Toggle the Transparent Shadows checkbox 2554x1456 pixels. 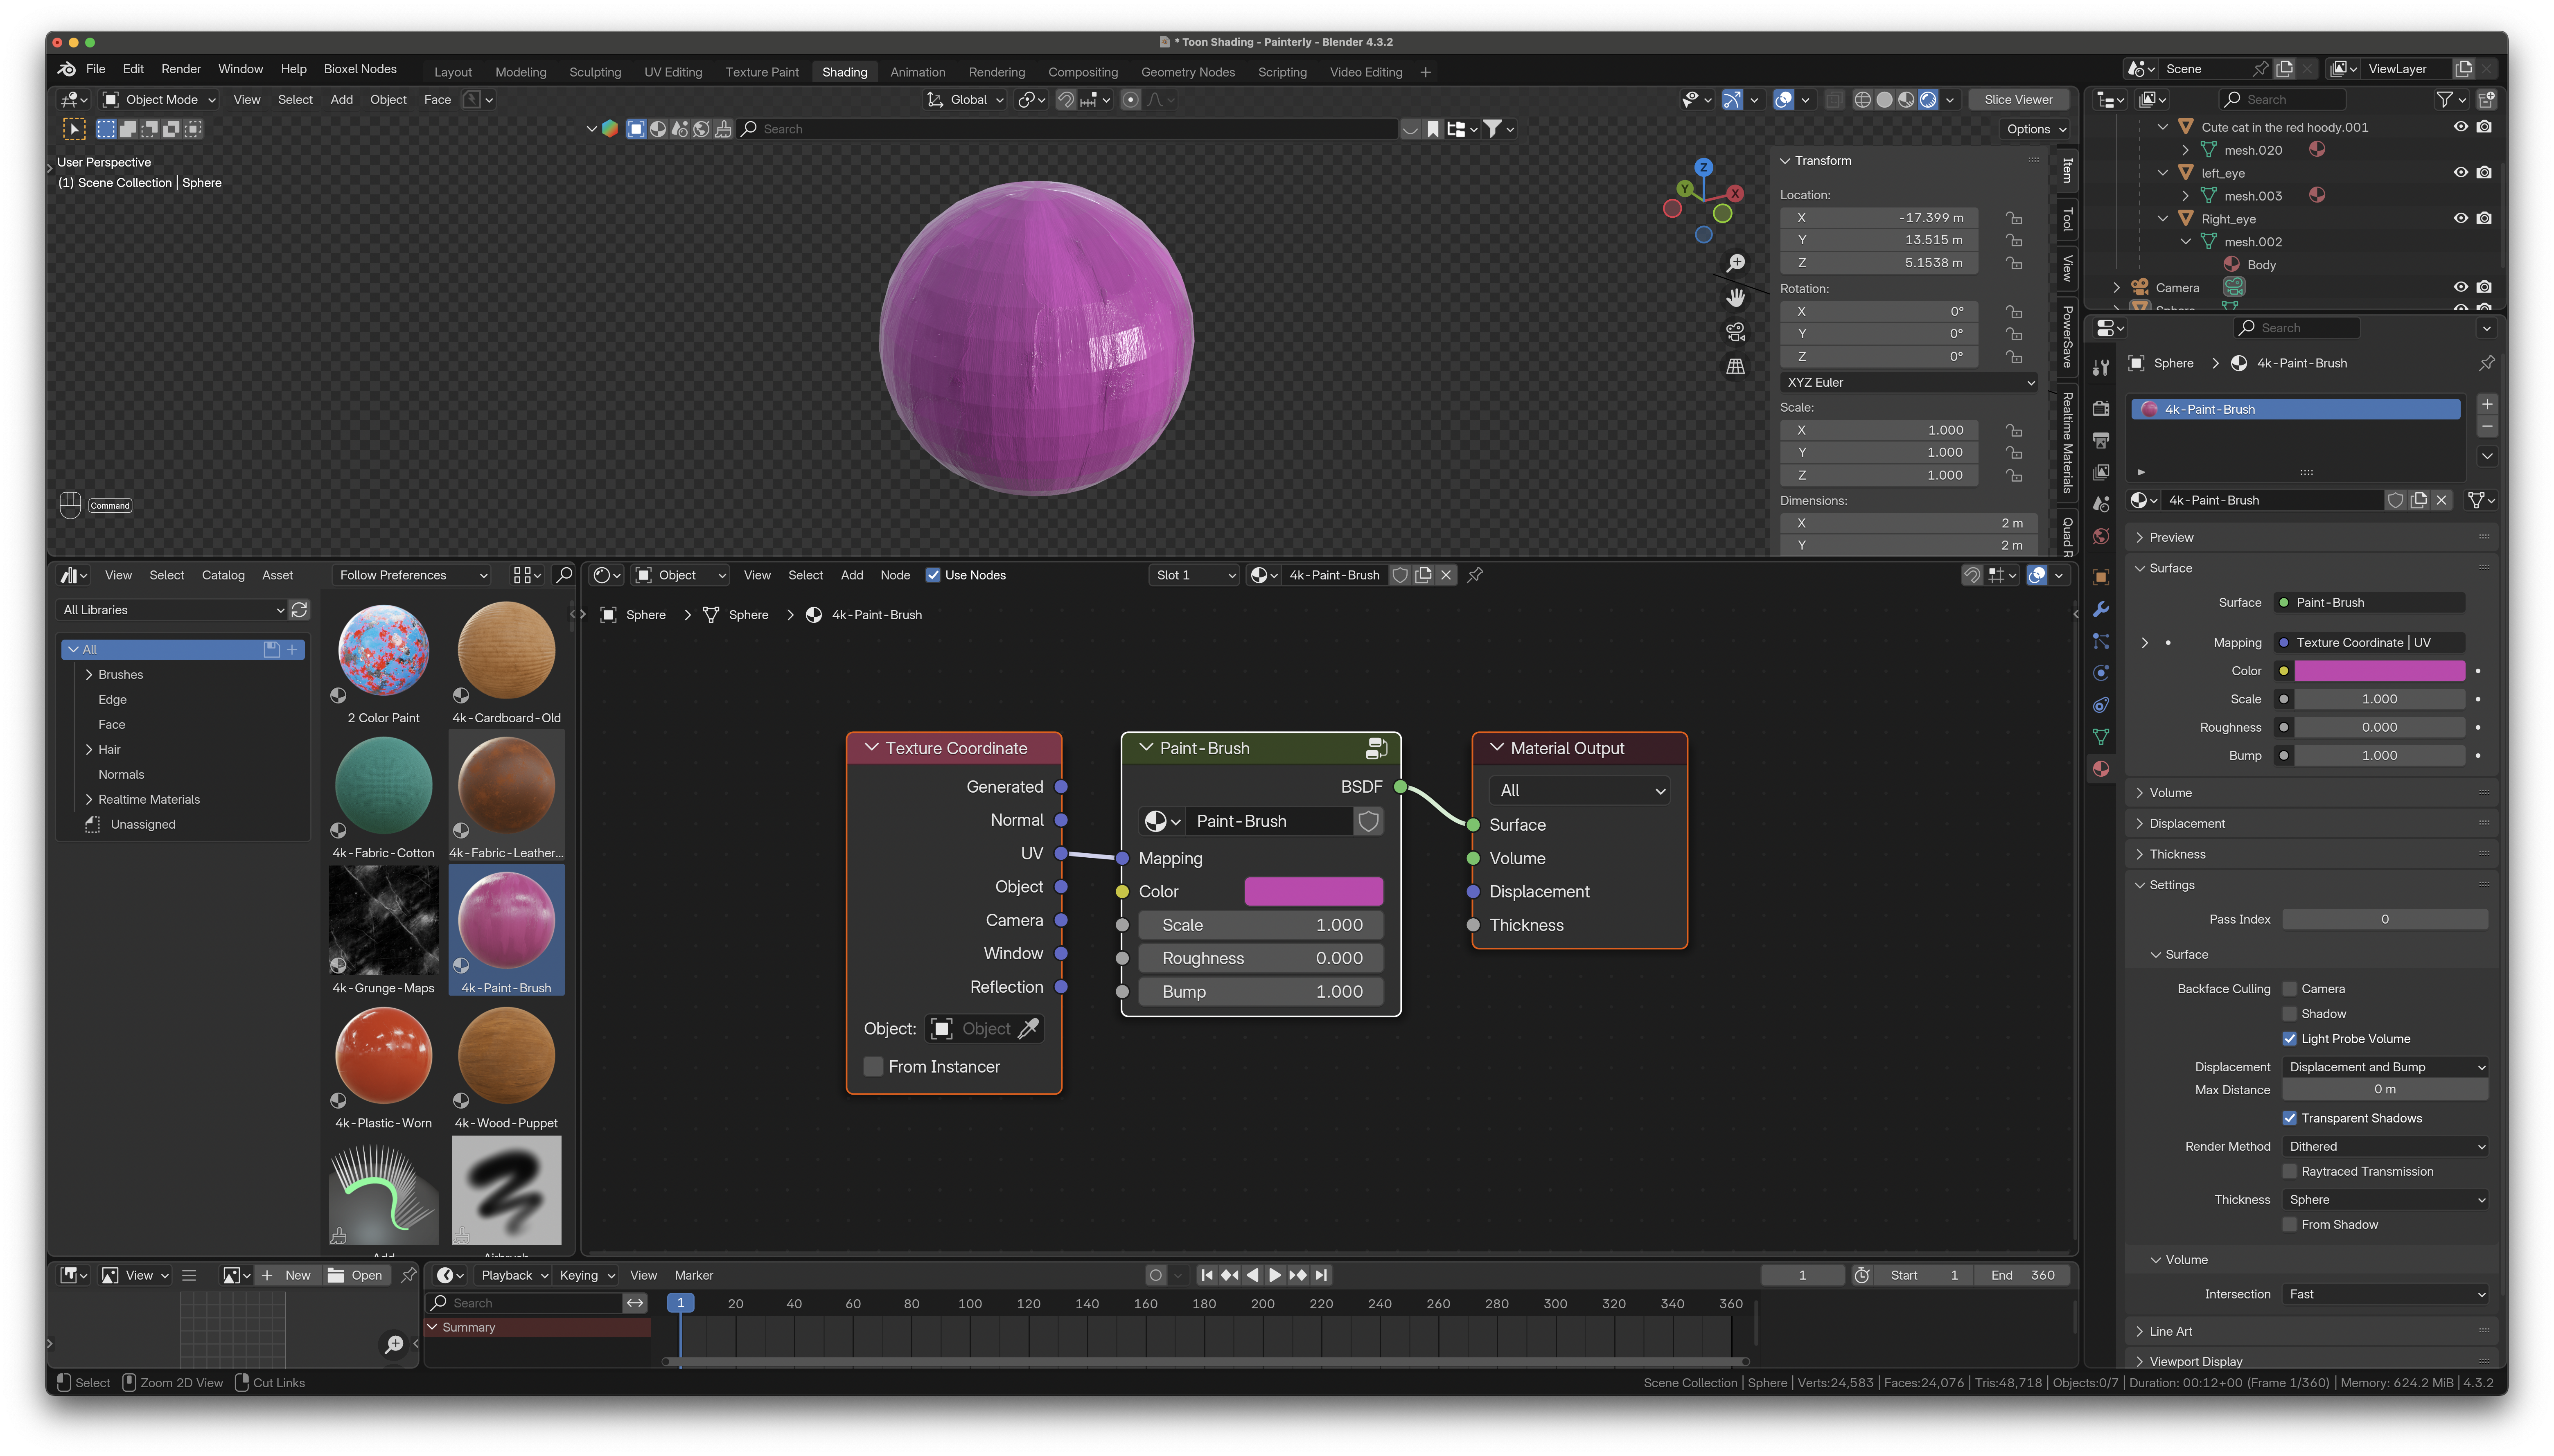point(2290,1118)
